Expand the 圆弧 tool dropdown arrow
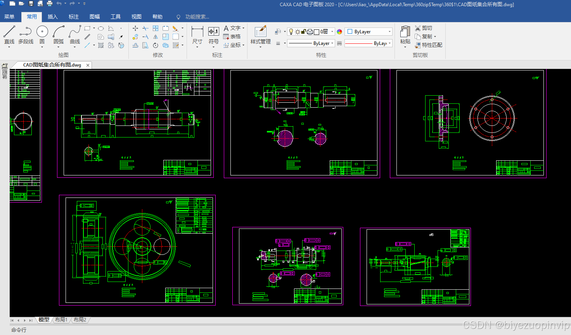571x335 pixels. 59,47
